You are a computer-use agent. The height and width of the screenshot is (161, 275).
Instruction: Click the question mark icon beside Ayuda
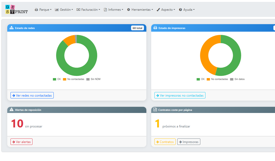180,10
